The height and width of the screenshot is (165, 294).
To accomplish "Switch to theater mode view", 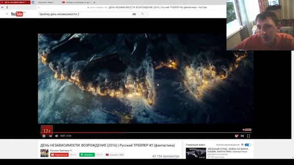I will (243, 136).
